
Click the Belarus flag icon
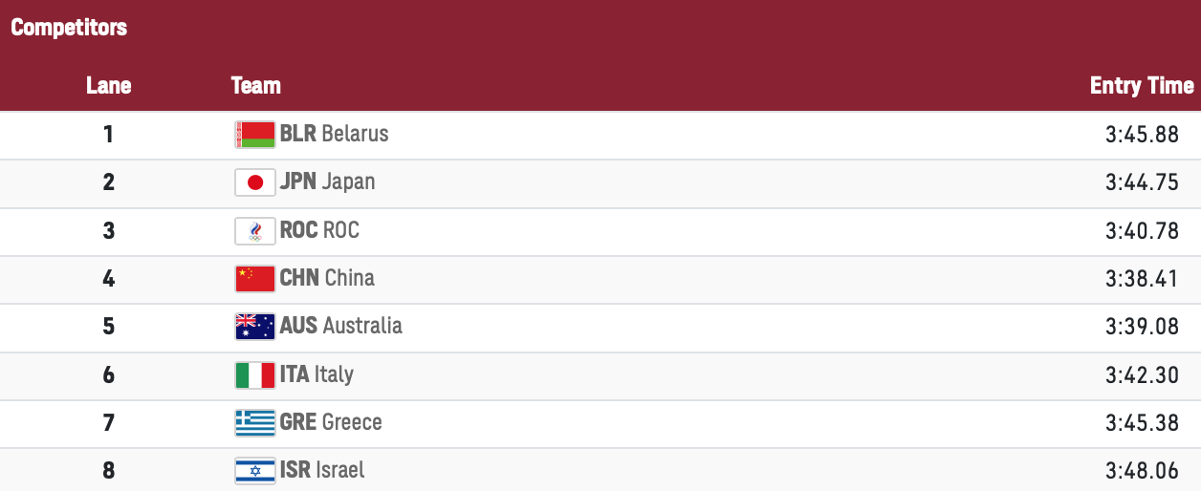254,135
